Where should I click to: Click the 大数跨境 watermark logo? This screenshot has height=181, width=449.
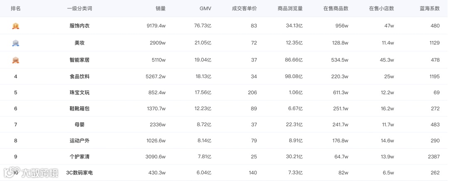[x=31, y=172]
